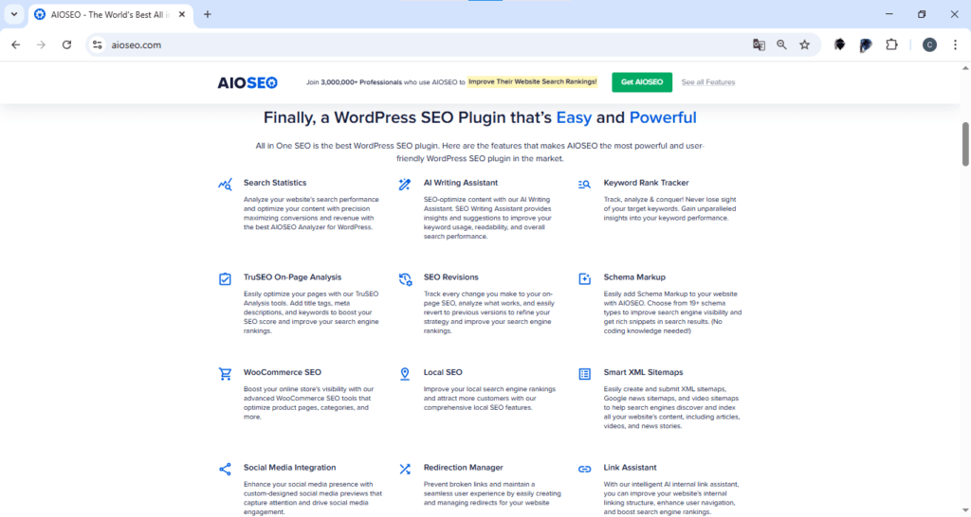Click the Local SEO heading

pyautogui.click(x=443, y=372)
